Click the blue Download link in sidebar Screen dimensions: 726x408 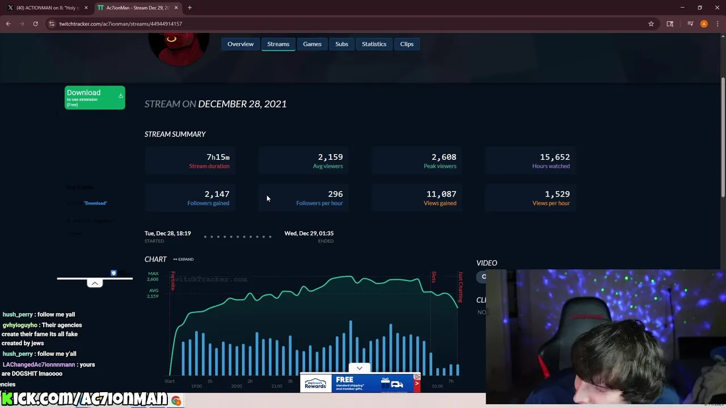(95, 203)
